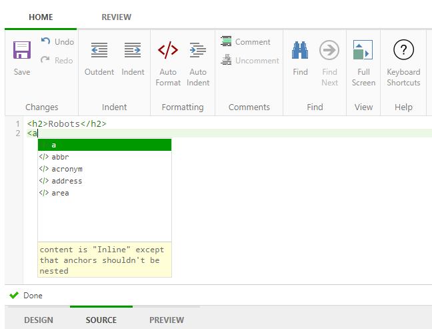
Task: Click the Formatting group label
Action: [183, 107]
